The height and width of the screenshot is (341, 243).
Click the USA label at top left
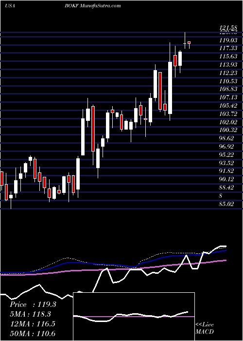10,6
